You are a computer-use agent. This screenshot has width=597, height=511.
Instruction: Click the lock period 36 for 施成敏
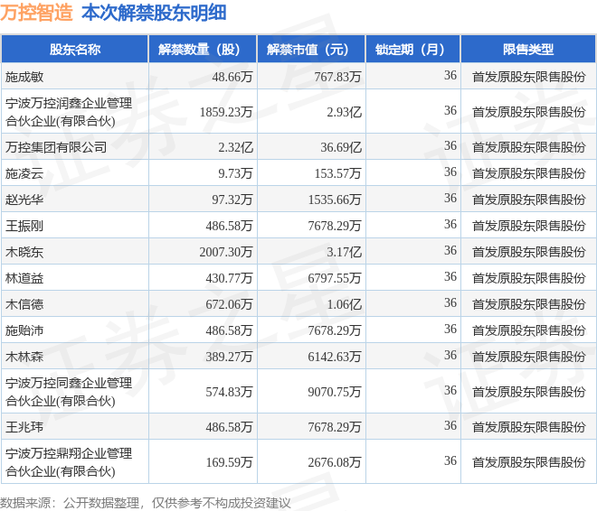click(450, 75)
